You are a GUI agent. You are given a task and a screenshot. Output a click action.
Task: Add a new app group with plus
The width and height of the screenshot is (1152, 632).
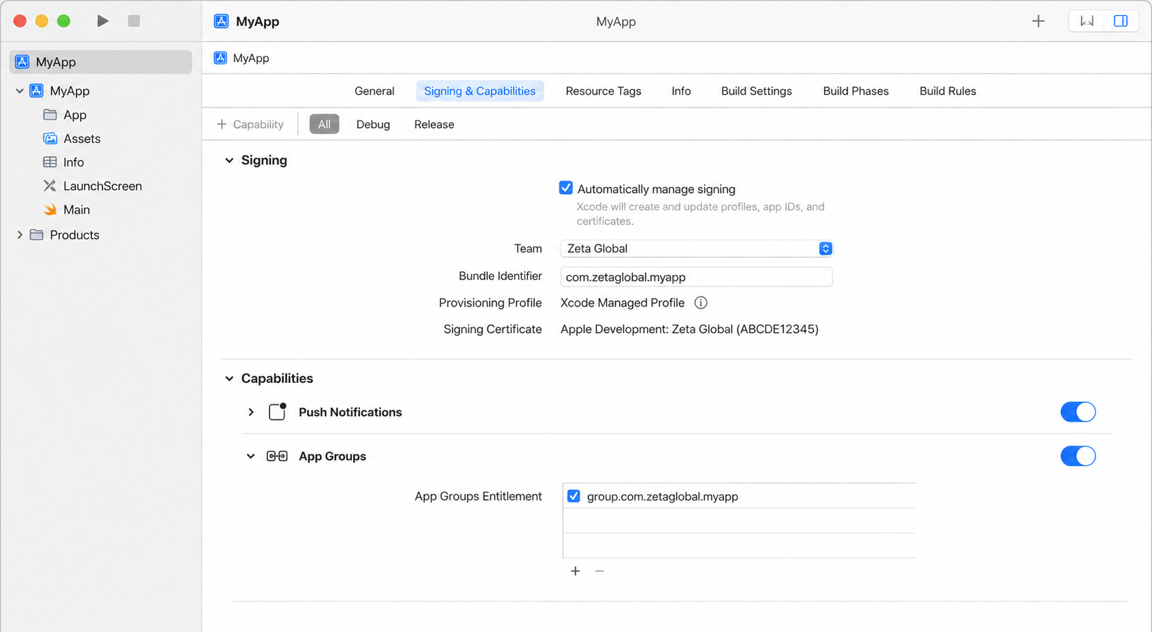576,571
